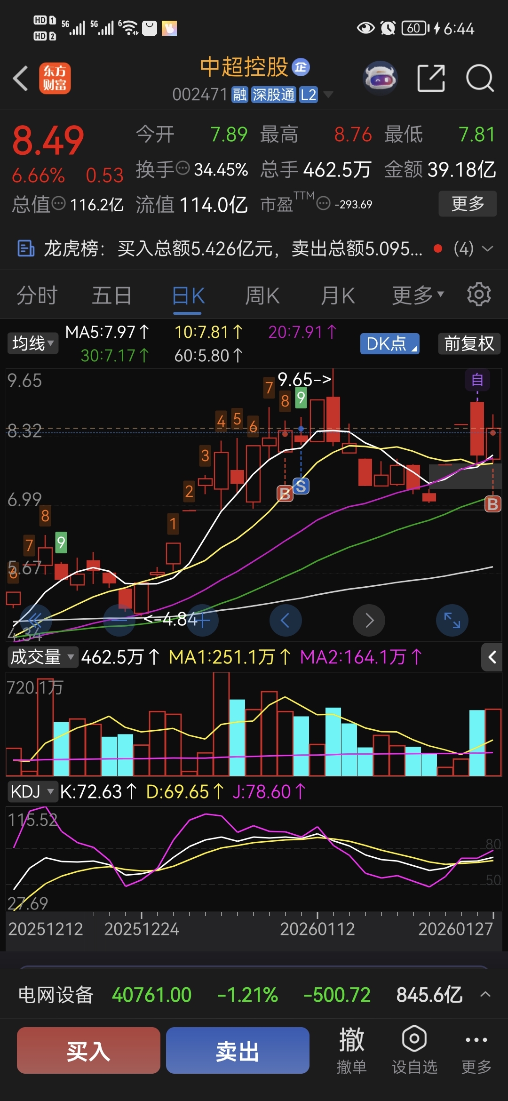The image size is (508, 1101).
Task: Switch to 分时 intraday tab
Action: pyautogui.click(x=37, y=295)
